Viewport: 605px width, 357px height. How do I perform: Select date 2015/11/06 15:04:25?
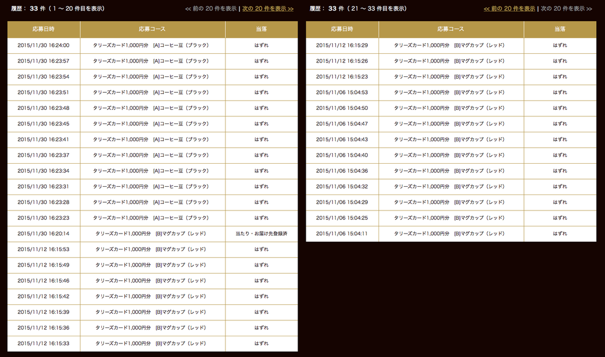(x=342, y=218)
